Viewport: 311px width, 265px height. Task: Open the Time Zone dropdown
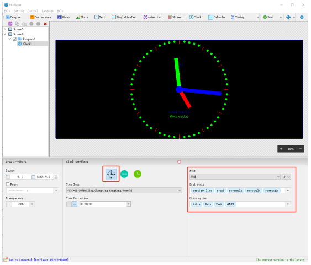click(124, 191)
